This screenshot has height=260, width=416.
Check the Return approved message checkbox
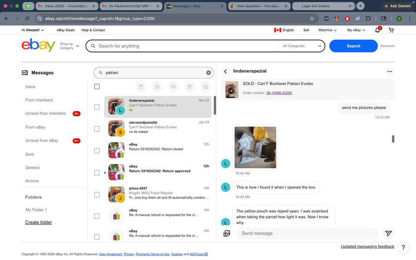pyautogui.click(x=97, y=173)
